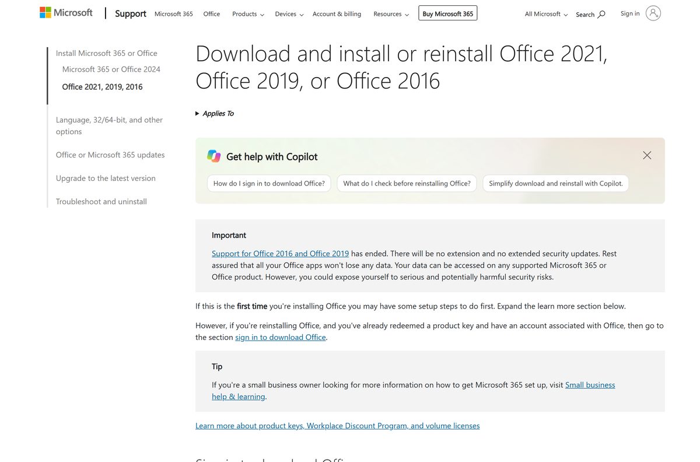The width and height of the screenshot is (700, 462).
Task: Click the Tip note heading
Action: (x=217, y=366)
